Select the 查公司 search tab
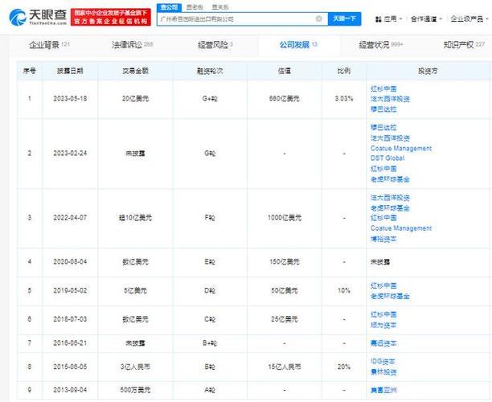 (x=169, y=7)
